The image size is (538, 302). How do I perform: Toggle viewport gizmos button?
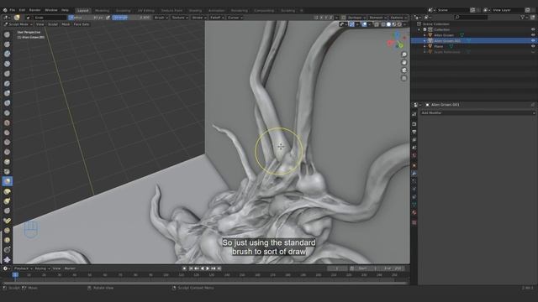click(x=351, y=24)
